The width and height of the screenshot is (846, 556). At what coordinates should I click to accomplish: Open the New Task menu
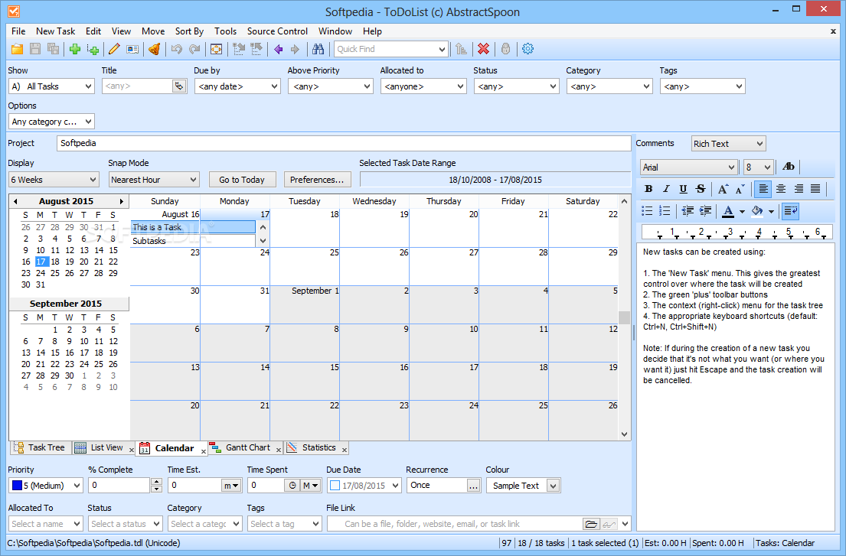56,31
